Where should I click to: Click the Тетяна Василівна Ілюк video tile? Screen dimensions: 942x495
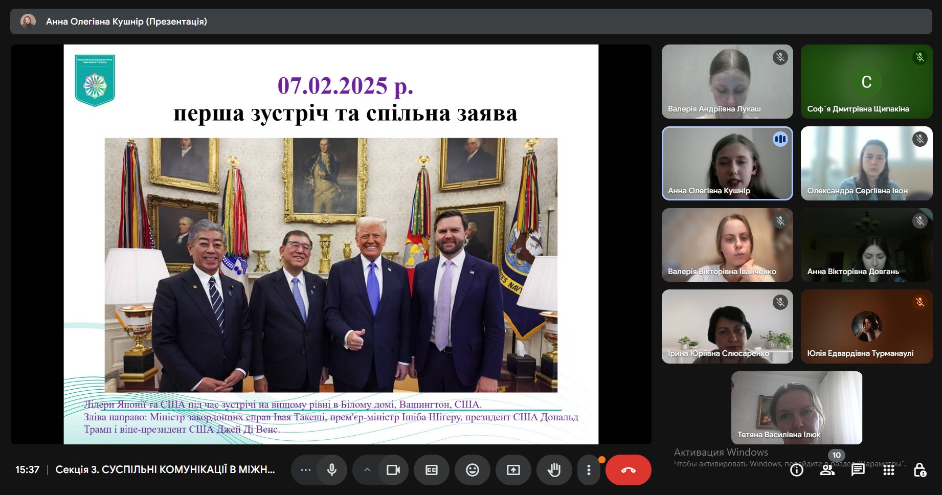(x=796, y=408)
